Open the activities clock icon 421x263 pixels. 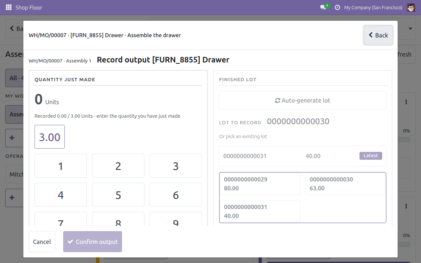(337, 7)
